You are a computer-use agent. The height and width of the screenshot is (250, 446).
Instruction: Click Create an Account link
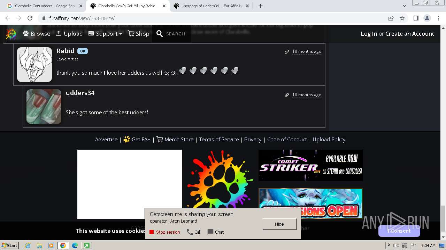(410, 34)
